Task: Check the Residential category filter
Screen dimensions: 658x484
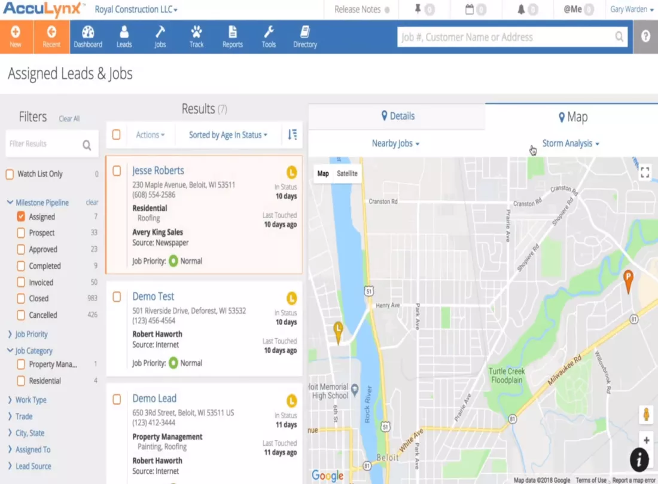Action: [x=21, y=381]
